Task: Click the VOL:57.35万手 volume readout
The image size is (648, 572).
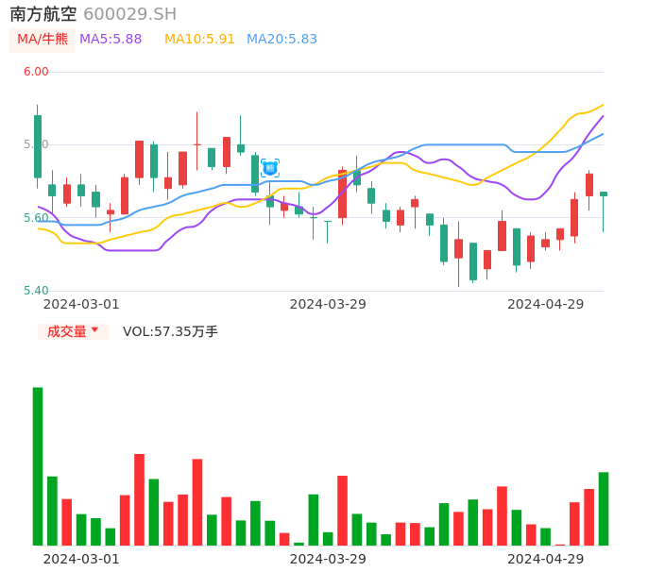Action: [170, 331]
